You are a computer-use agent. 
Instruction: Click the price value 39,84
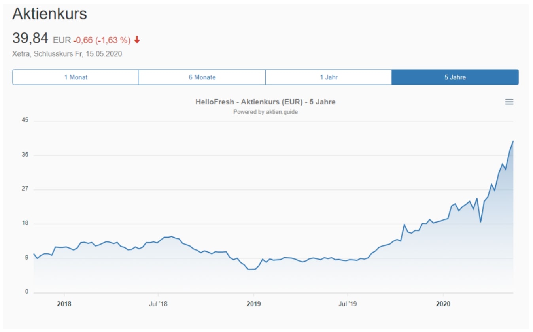[x=30, y=38]
